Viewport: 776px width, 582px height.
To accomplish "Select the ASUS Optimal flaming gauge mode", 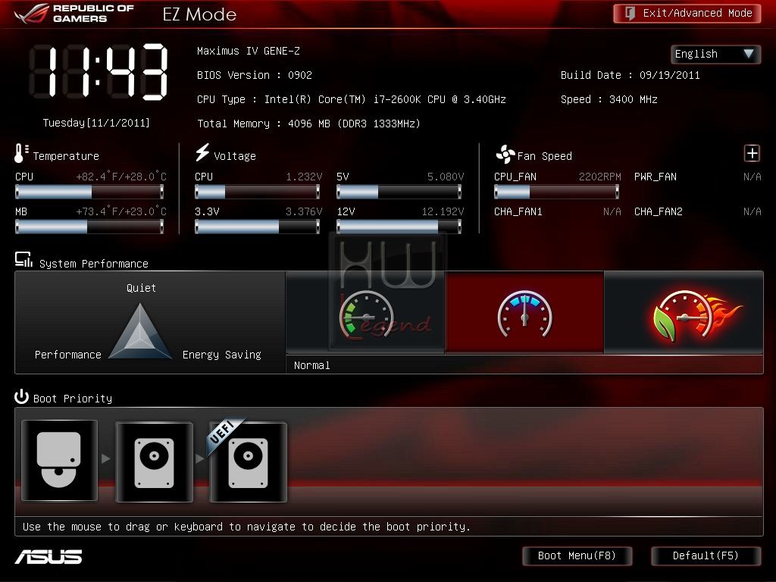I will point(684,313).
